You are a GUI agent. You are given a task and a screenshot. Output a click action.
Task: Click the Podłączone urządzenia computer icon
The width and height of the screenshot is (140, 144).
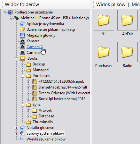pos(10,12)
